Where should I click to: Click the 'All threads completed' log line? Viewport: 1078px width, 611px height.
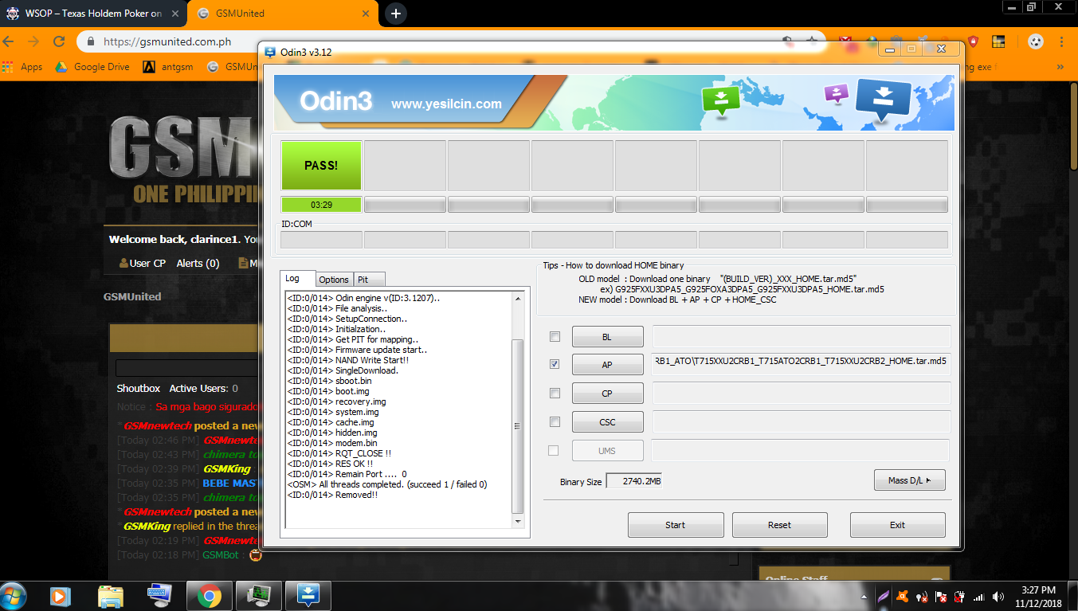point(386,484)
